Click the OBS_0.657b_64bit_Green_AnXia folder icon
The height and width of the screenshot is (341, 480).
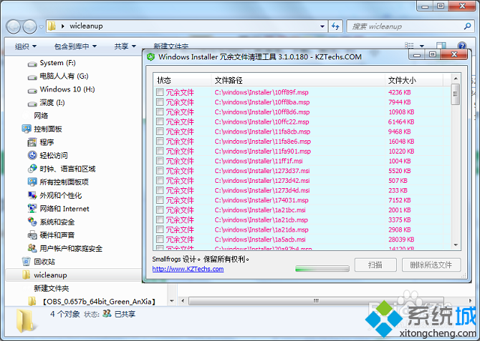31,301
